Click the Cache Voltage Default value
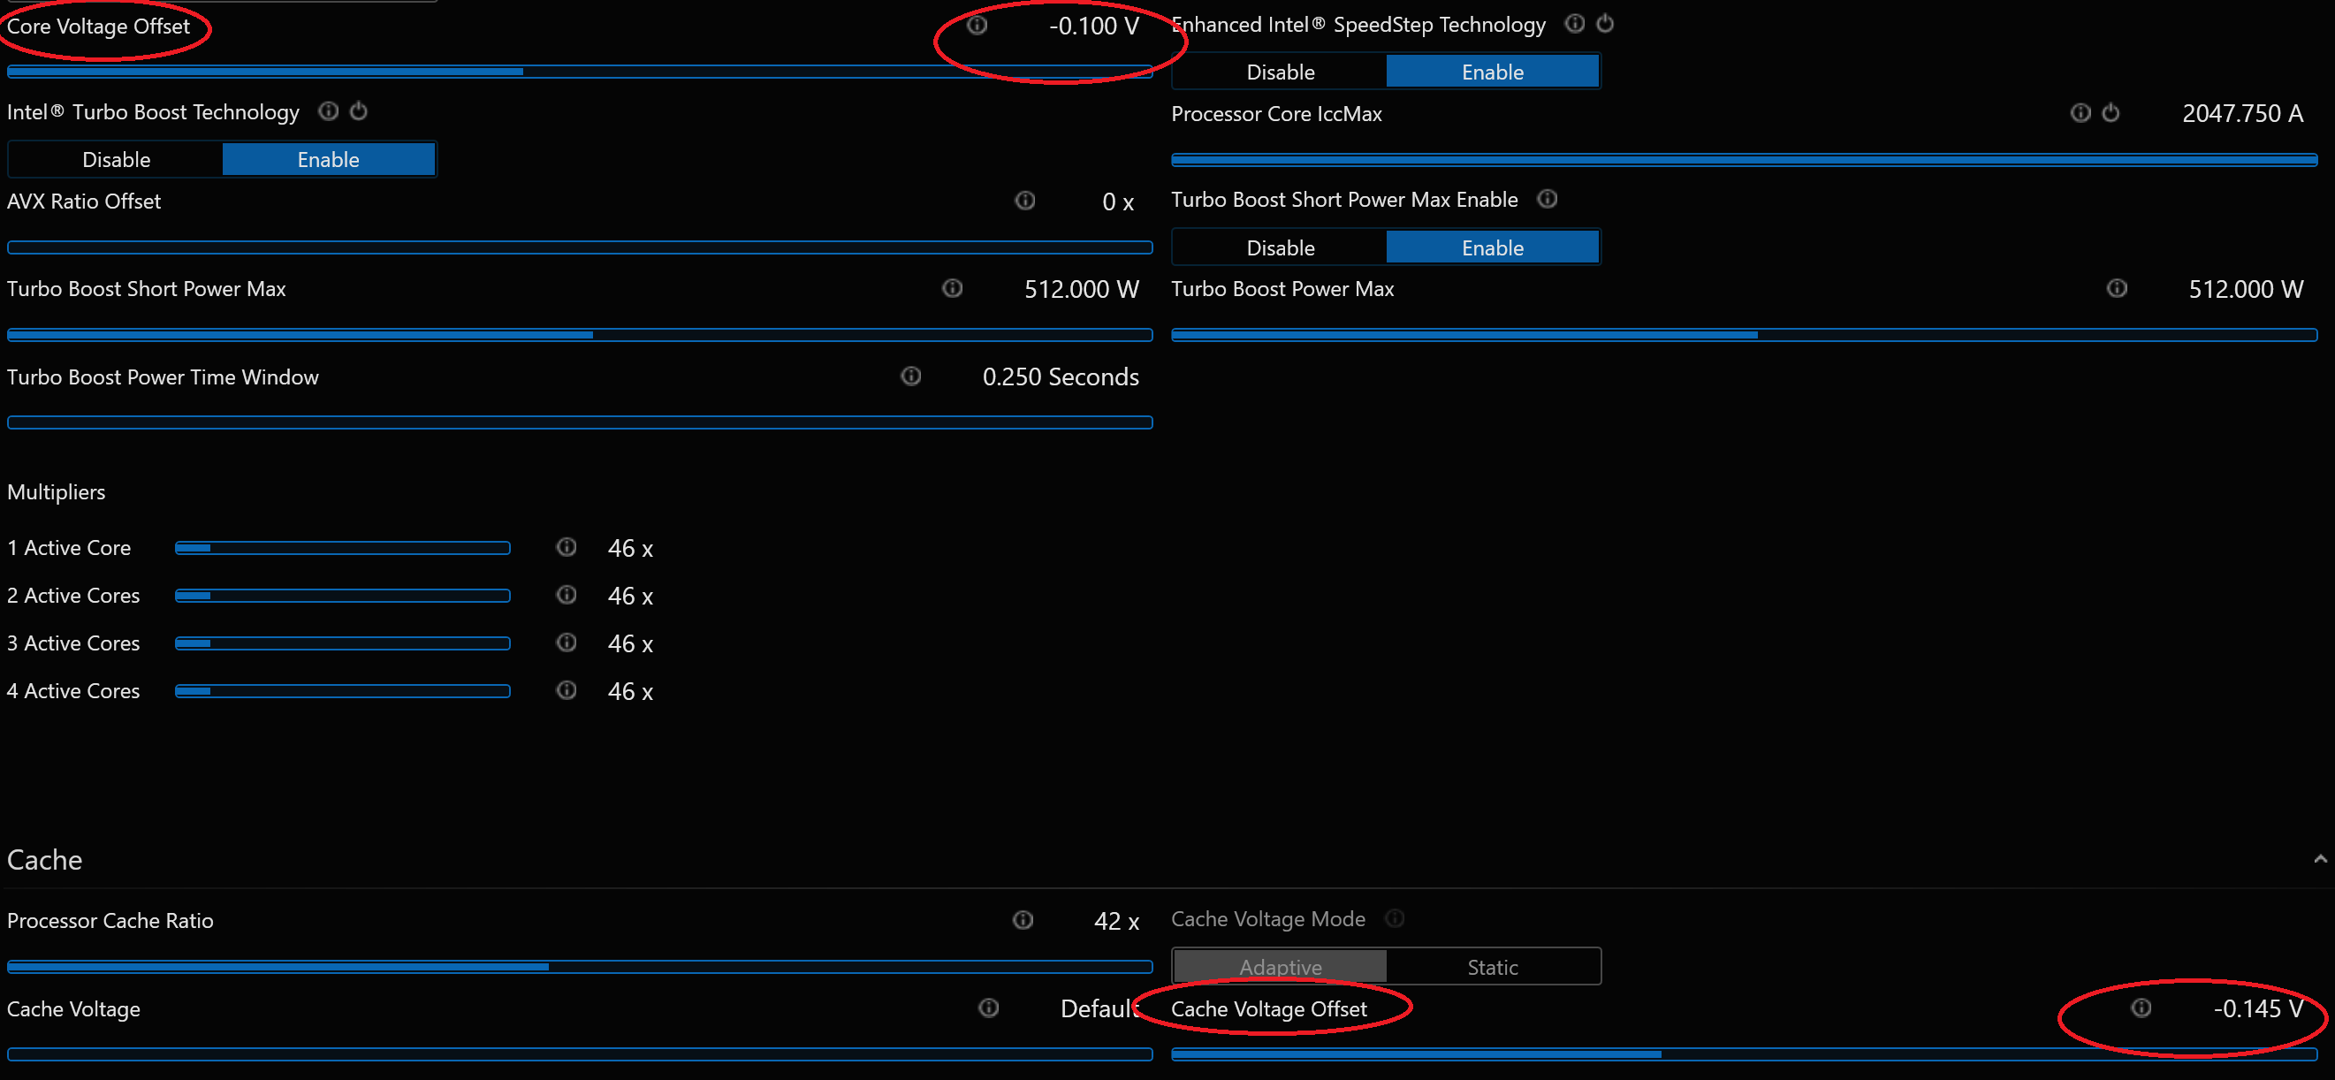This screenshot has width=2335, height=1080. pyautogui.click(x=1099, y=1008)
